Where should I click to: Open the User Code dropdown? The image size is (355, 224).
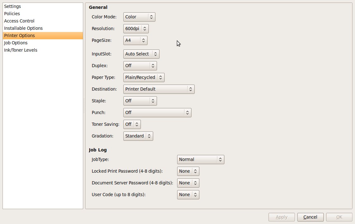[188, 195]
